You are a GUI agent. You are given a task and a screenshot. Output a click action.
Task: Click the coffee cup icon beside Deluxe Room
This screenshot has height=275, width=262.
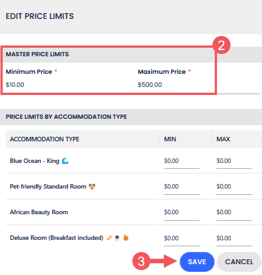click(x=117, y=238)
